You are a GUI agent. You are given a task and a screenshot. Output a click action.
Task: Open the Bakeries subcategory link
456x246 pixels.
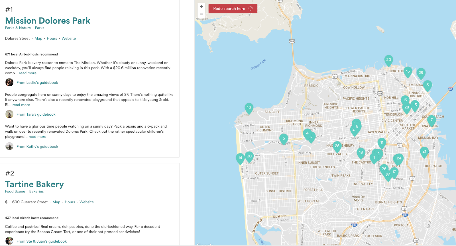coord(36,191)
